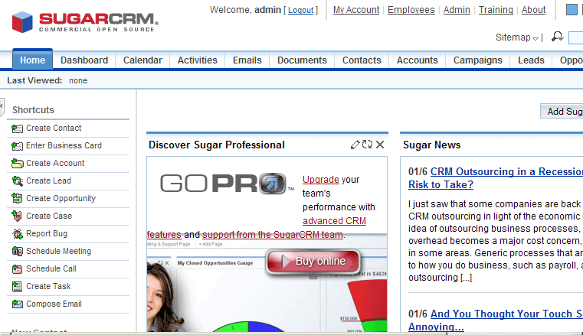The image size is (583, 335).
Task: Switch to the Calendar tab
Action: 142,60
